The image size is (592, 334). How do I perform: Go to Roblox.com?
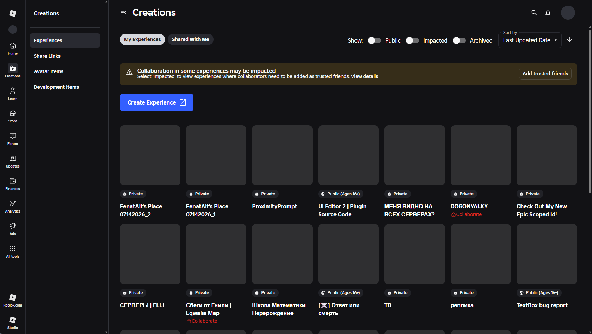tap(13, 301)
